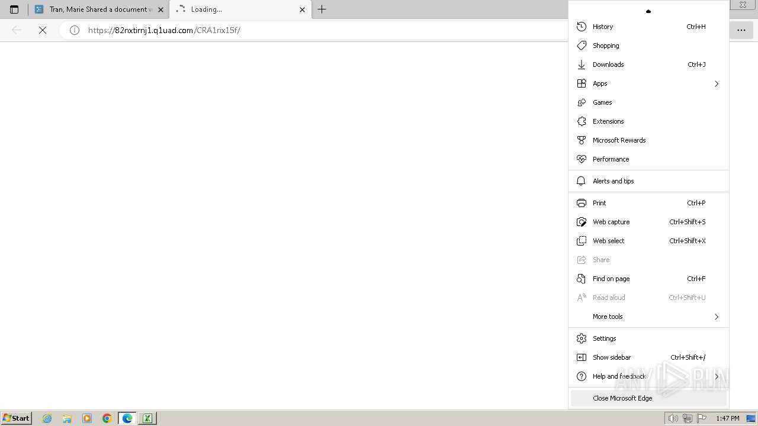This screenshot has width=758, height=426.
Task: Click the Find on page icon
Action: (582, 279)
